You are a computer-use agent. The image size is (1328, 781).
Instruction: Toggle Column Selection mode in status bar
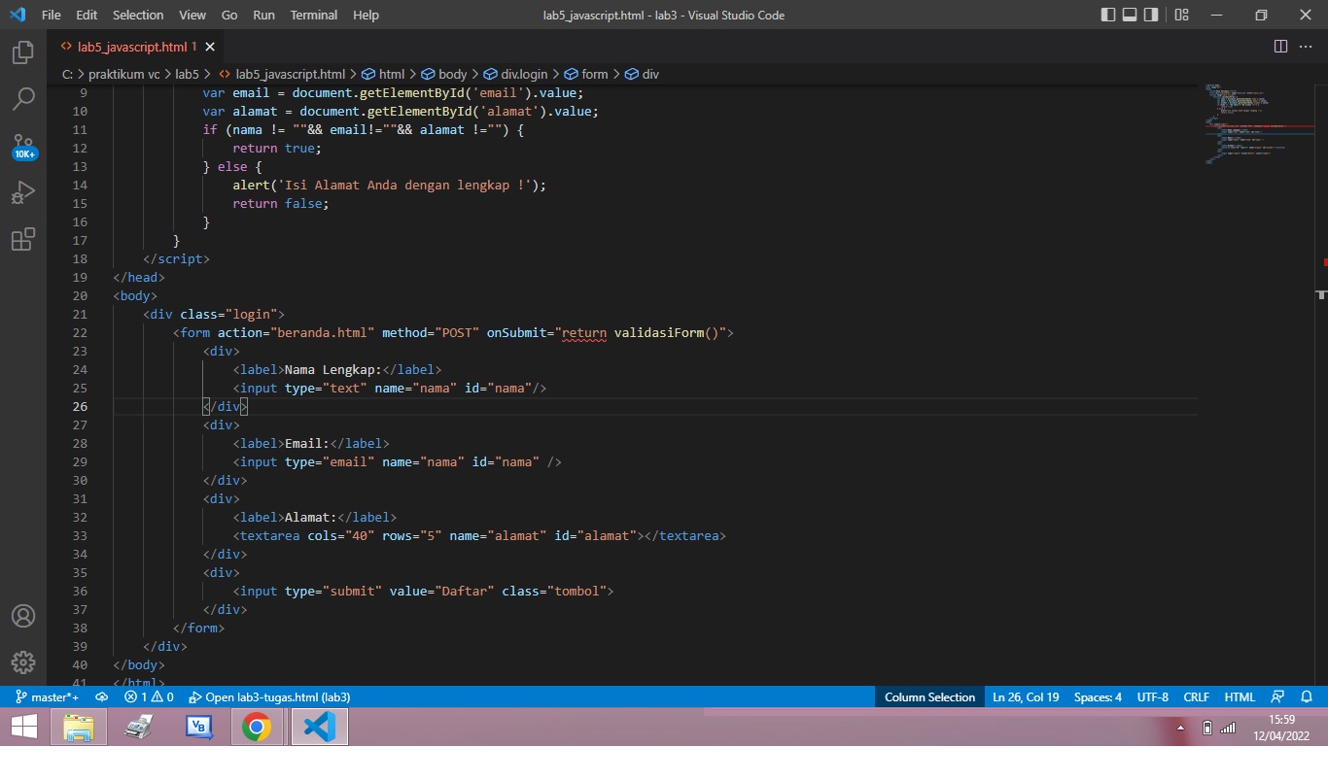[929, 697]
